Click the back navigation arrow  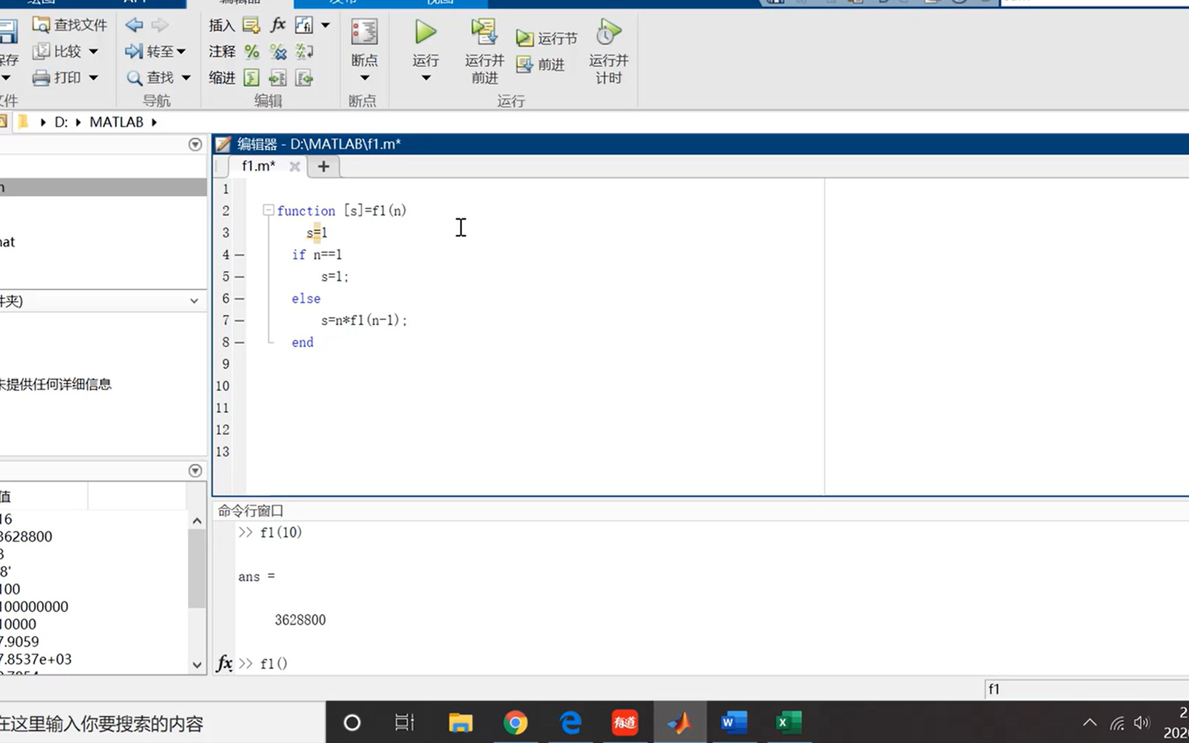click(x=134, y=24)
